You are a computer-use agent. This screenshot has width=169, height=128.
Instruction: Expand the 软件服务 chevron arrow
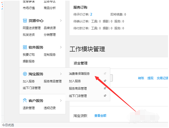[61, 47]
